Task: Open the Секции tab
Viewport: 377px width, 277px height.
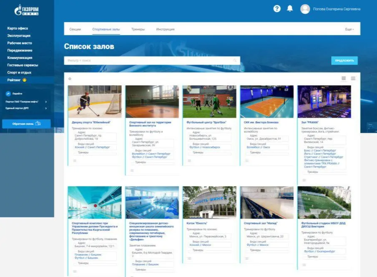Action: (x=75, y=29)
